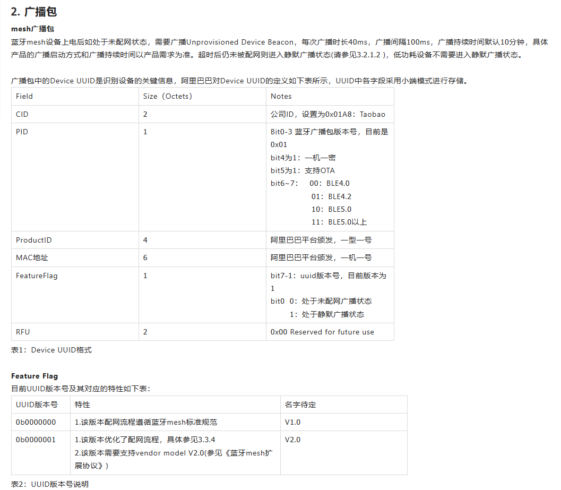
Task: Select the CID row in the table
Action: coord(22,114)
